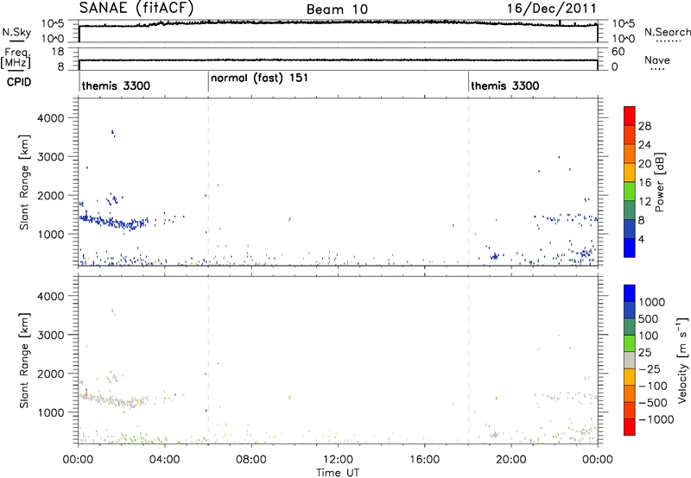The height and width of the screenshot is (478, 691).
Task: Select the teal 8-12 dB power colorbar segment
Action: click(630, 210)
